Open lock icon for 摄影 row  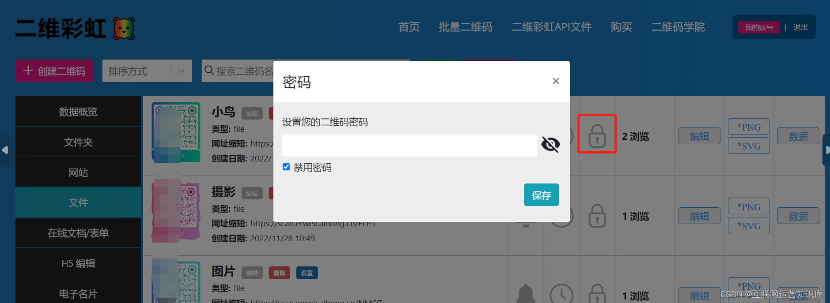597,215
